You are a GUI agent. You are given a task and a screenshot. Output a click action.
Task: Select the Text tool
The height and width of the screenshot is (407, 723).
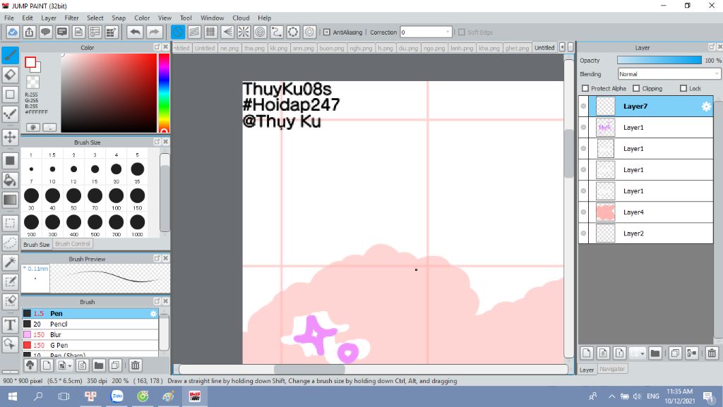tap(10, 324)
